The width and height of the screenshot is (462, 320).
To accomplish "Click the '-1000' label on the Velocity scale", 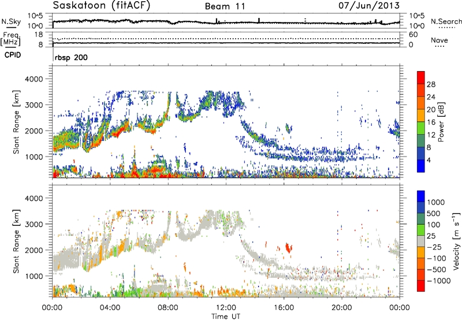I will 439,281.
